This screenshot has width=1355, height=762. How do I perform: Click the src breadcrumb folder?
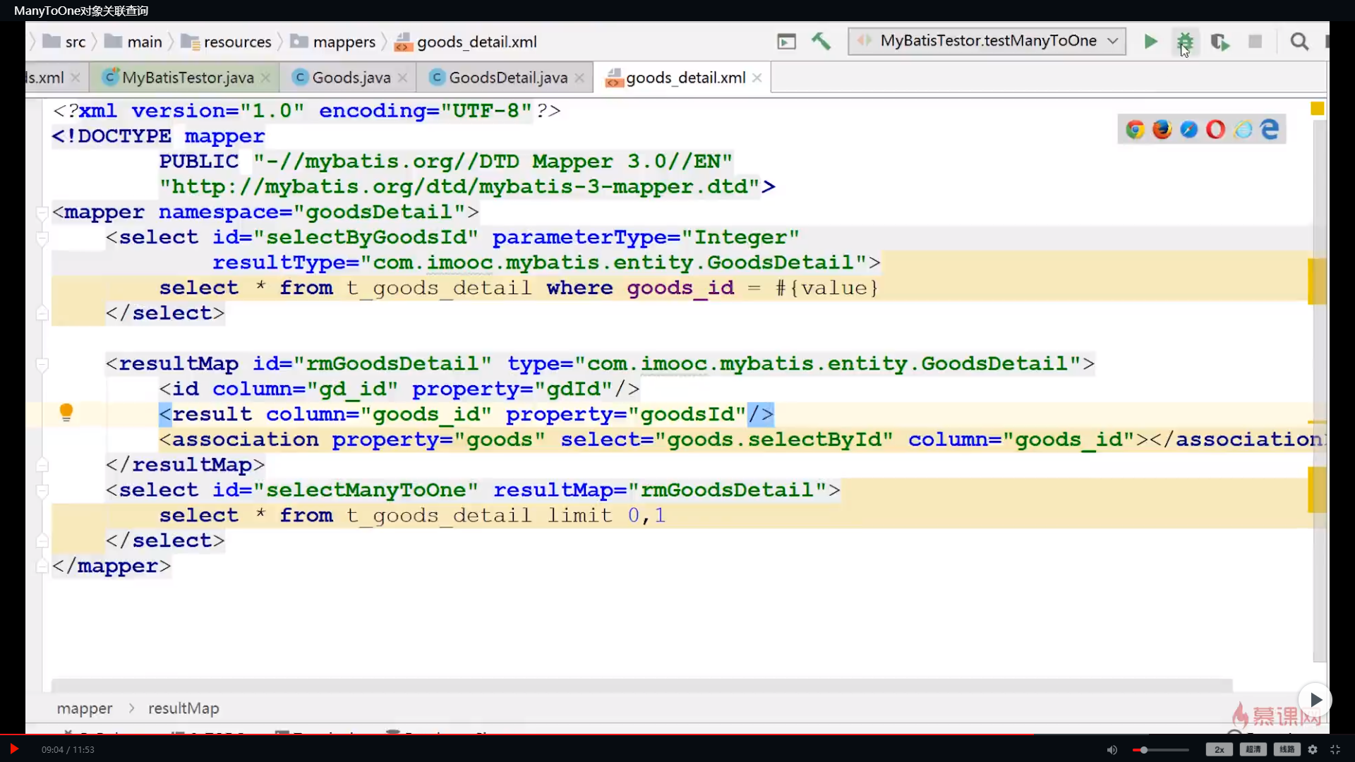64,42
